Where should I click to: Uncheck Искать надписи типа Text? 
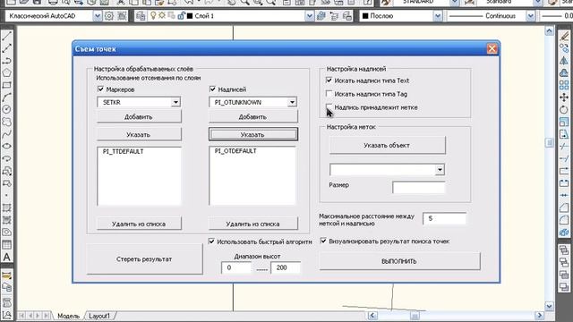329,80
